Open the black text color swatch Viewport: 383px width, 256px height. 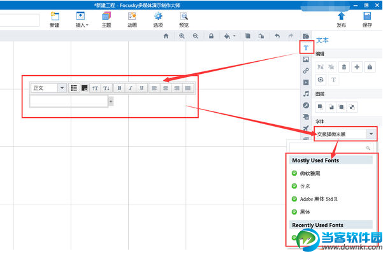85,88
